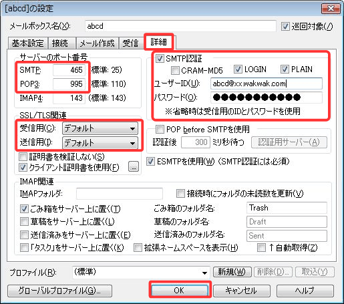Switch to the 基本設定 tab

click(x=28, y=43)
